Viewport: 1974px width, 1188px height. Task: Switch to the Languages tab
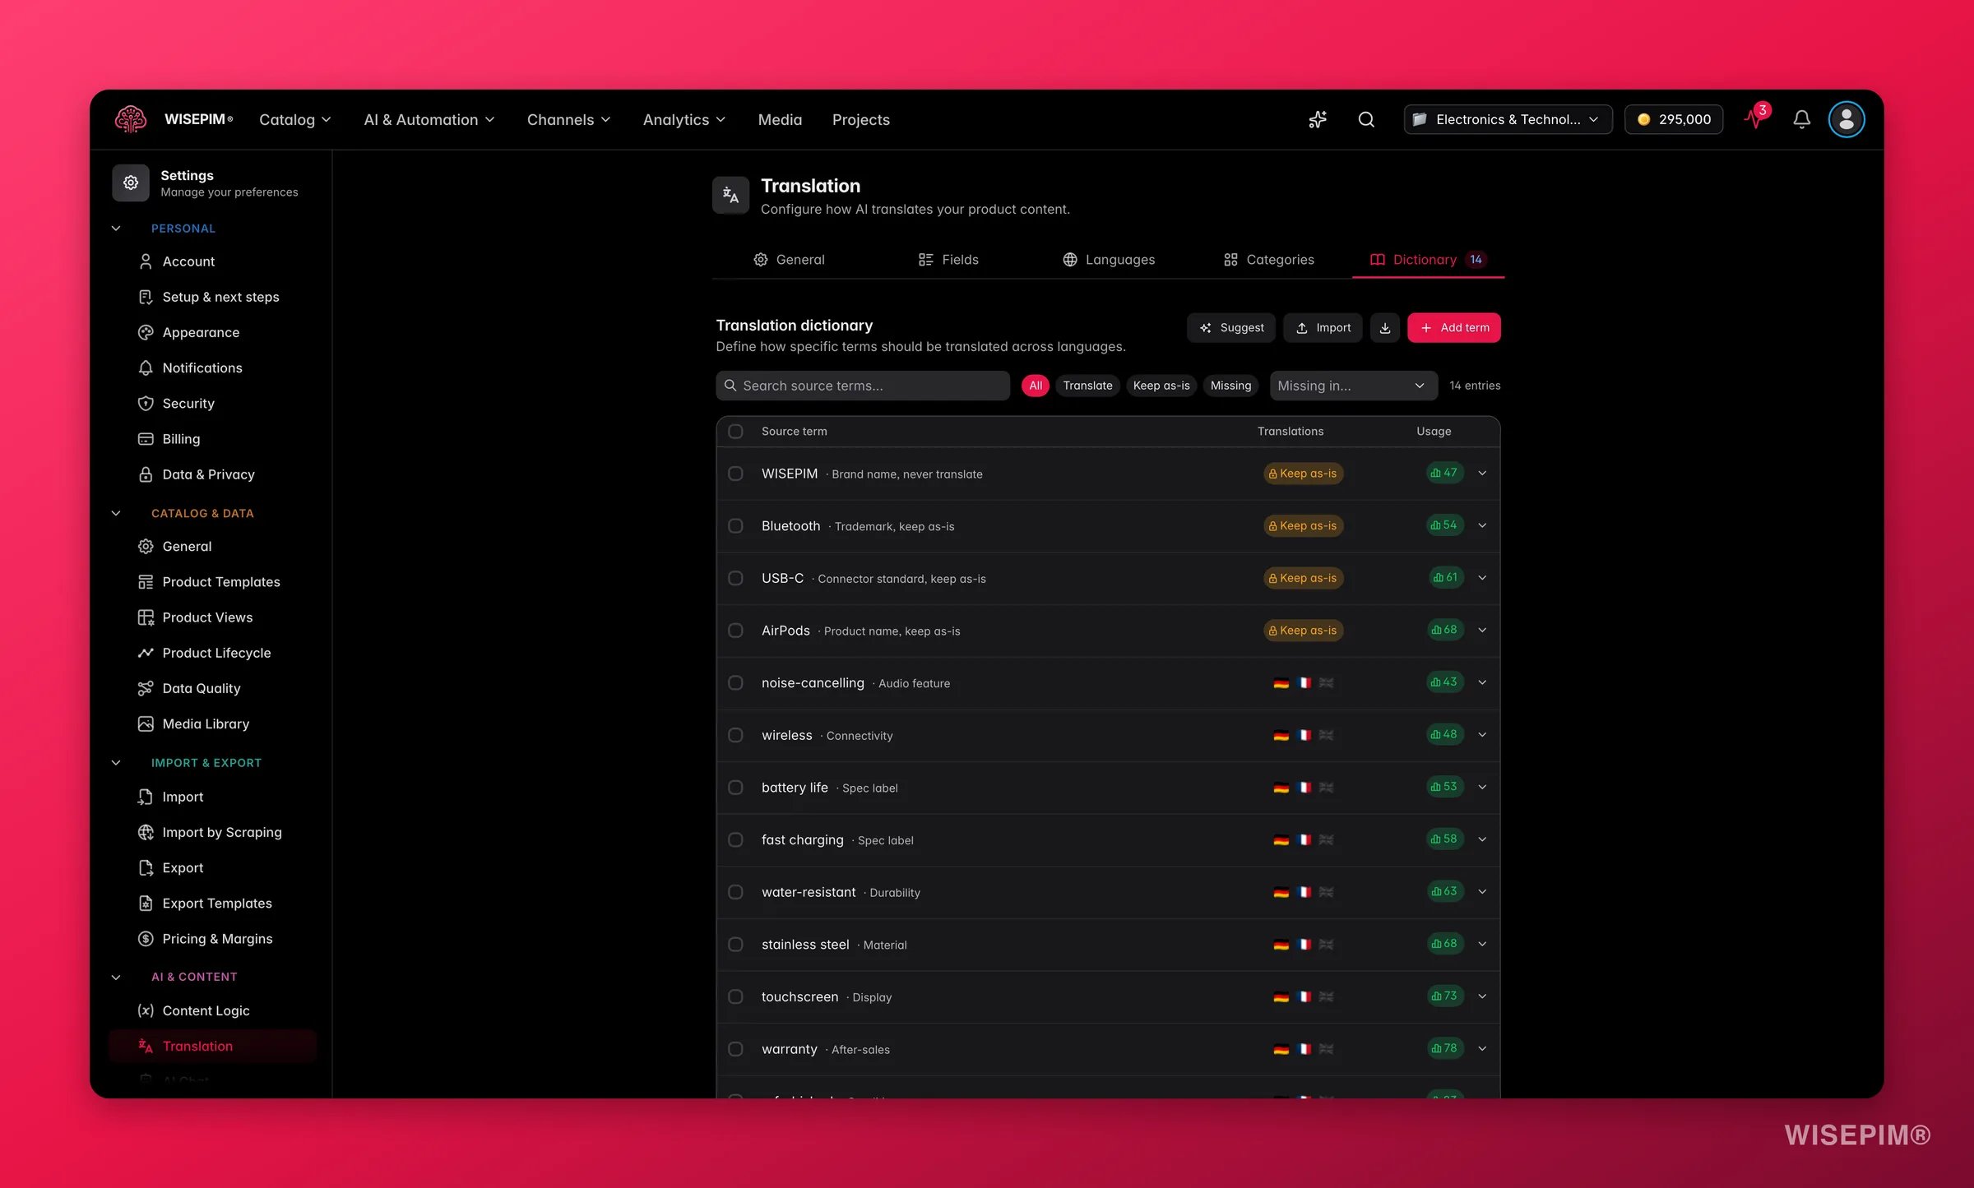1109,260
